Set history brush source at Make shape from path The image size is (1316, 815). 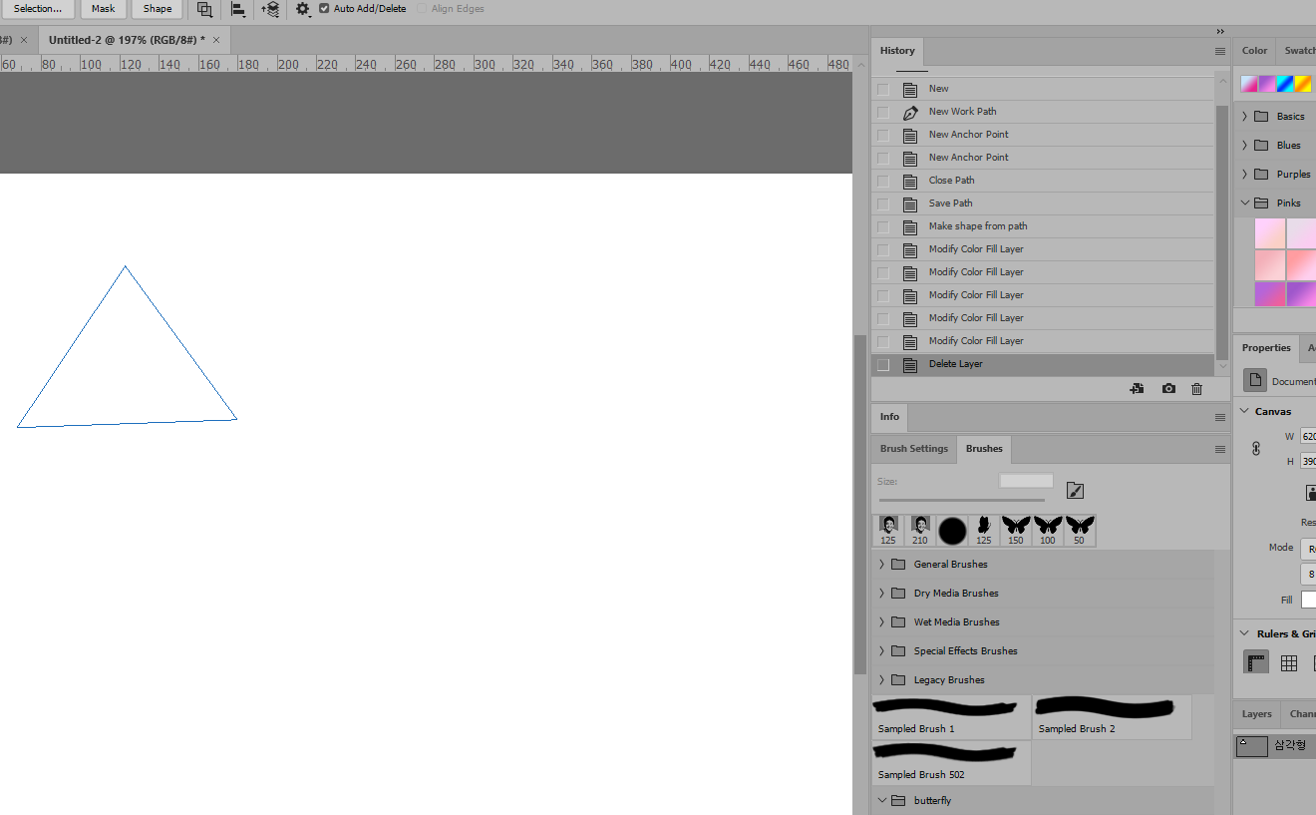pos(883,226)
